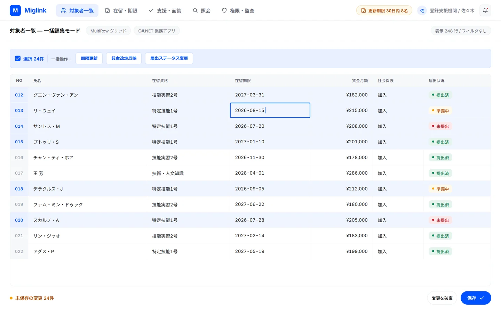Click the editing date field 2026-08-15
The height and width of the screenshot is (313, 501).
[270, 110]
